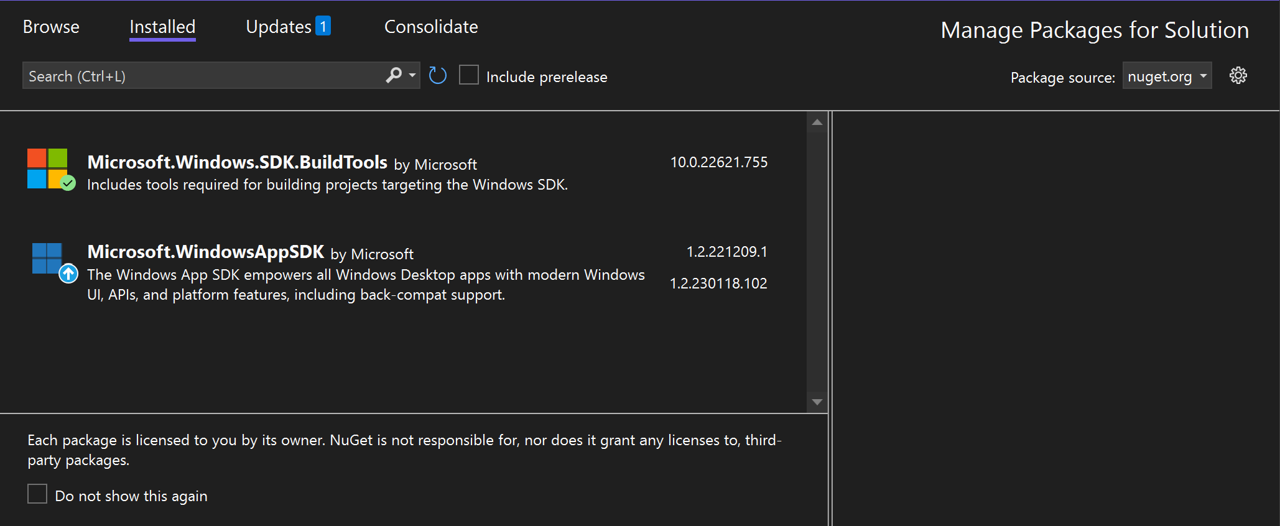The image size is (1280, 526).
Task: Enable the Include prerelease checkbox
Action: pyautogui.click(x=469, y=75)
